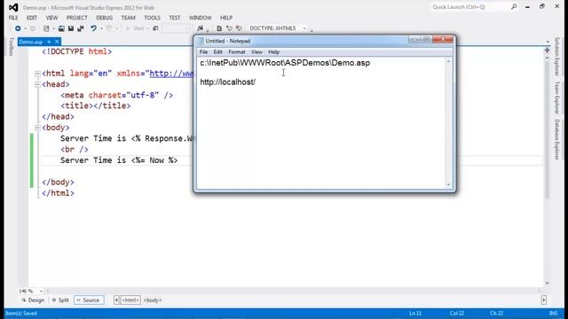Open the Notepad File menu
The width and height of the screenshot is (568, 319).
(x=203, y=52)
